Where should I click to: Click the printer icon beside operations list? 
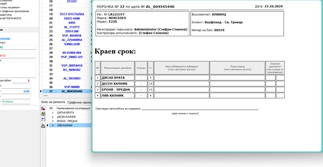(x=43, y=126)
